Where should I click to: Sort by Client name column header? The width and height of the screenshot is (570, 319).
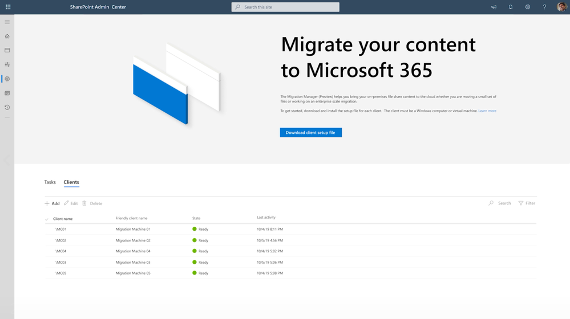click(x=63, y=219)
